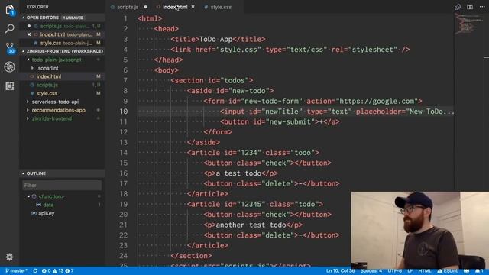
Task: Open the Search view in activity bar
Action: coord(9,29)
